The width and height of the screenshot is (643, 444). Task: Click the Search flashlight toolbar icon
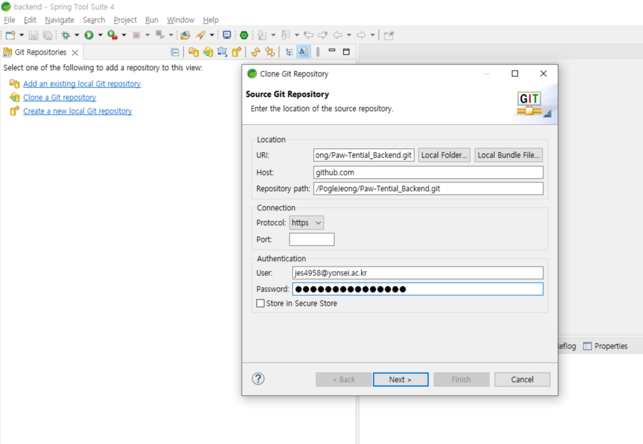[x=200, y=35]
